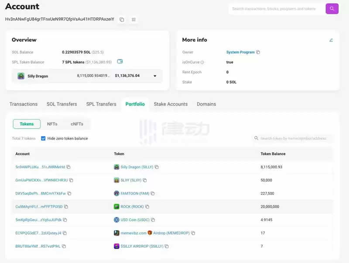Open the Stake Accounts tab
This screenshot has height=263, width=349.
[171, 104]
